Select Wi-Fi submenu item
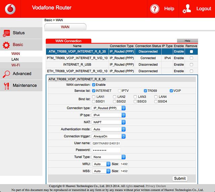This screenshot has width=215, height=192. (16, 65)
